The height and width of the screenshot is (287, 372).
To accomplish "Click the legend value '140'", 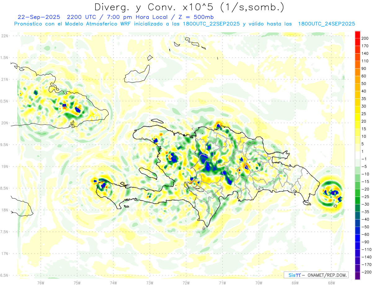I will click(x=365, y=53).
